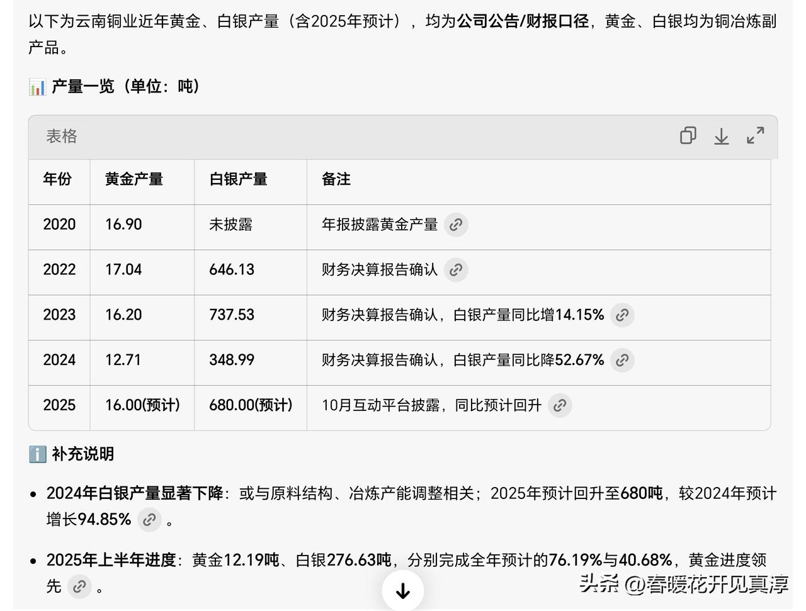Open the citation link on the 2022 row
The width and height of the screenshot is (806, 611).
tap(456, 270)
